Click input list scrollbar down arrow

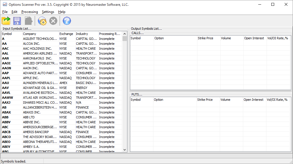(x=124, y=150)
